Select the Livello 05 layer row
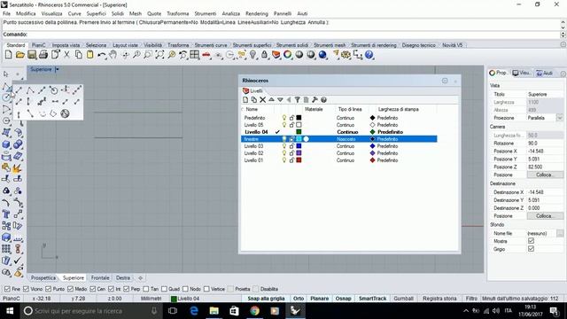The image size is (567, 319). point(338,125)
